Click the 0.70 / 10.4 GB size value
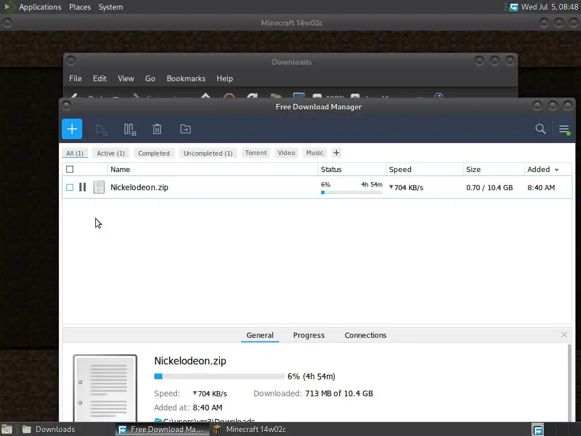Image resolution: width=581 pixels, height=436 pixels. [x=490, y=187]
